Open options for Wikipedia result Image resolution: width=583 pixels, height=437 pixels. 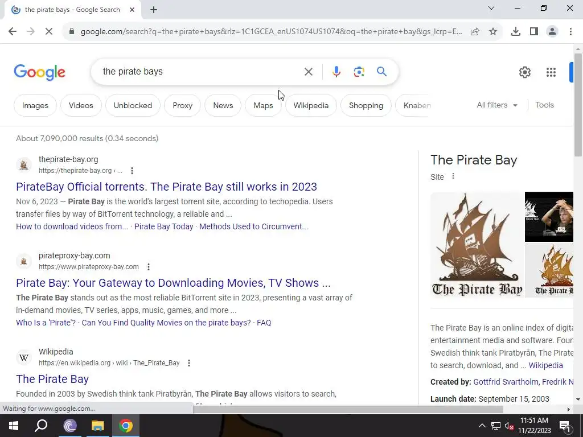[x=189, y=363]
